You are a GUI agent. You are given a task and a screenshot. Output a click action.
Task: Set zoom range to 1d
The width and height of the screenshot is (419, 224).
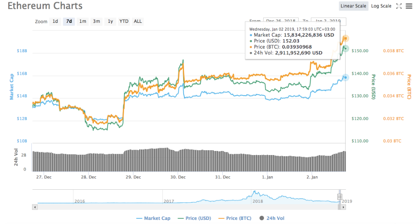point(55,21)
